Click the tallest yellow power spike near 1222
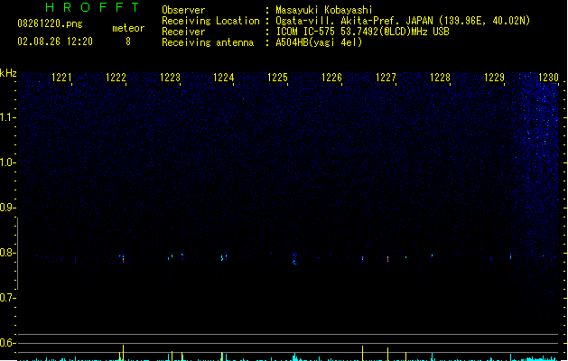Screen dimensions: 568x361 (x=123, y=353)
